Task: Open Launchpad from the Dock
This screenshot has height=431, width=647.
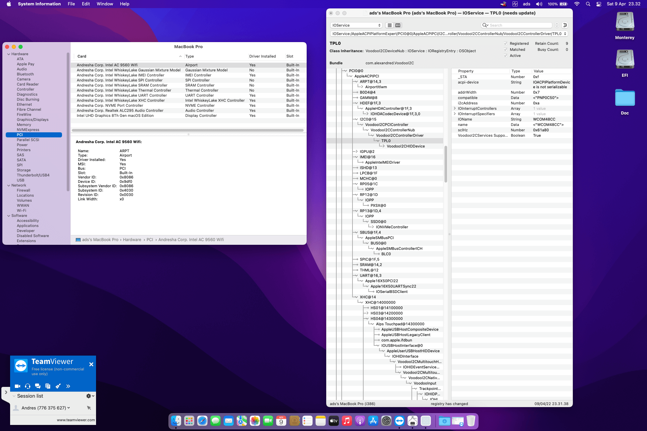Action: (189, 421)
